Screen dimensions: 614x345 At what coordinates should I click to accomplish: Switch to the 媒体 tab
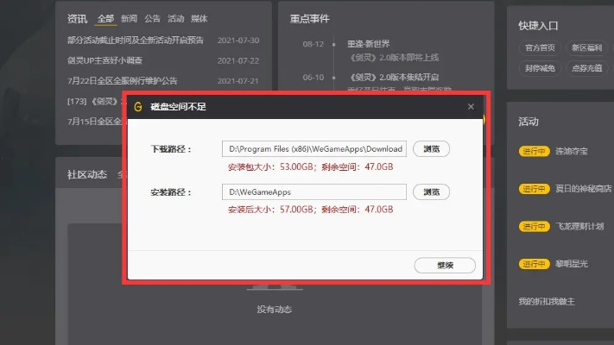(199, 18)
